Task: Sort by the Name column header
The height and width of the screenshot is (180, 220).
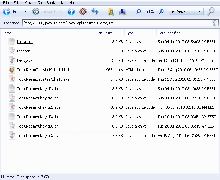Action: click(52, 33)
